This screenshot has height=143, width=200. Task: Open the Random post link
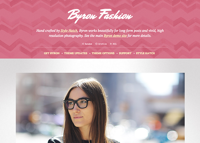(x=88, y=44)
